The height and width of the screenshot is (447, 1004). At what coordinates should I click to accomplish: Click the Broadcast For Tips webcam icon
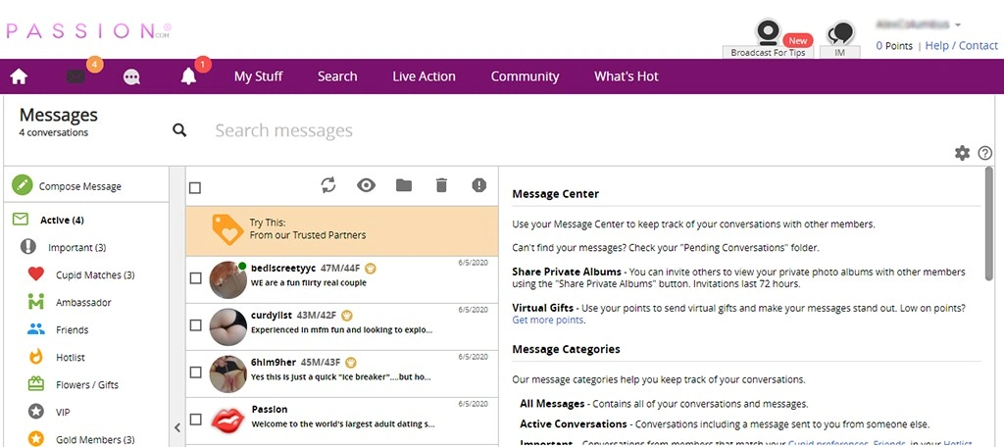pyautogui.click(x=768, y=32)
